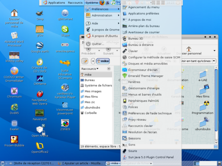Select 'Économiseur d'écran' menu entry
The height and width of the screenshot is (166, 222).
pos(151,70)
